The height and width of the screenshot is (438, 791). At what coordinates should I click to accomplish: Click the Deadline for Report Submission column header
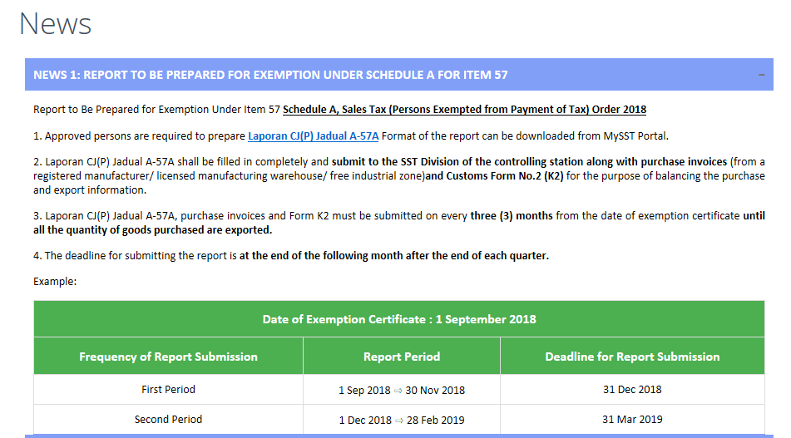coord(632,357)
